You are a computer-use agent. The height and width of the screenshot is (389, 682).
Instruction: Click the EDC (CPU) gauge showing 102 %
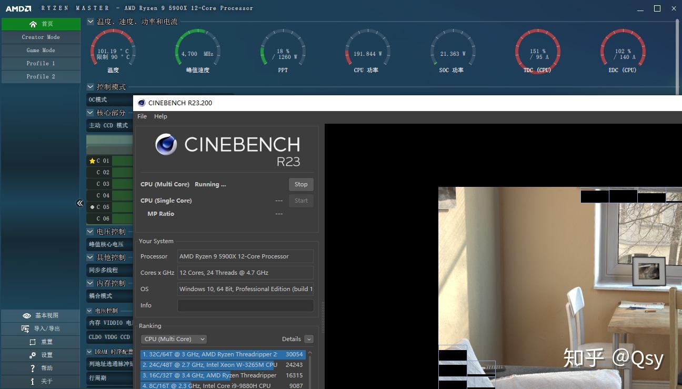pyautogui.click(x=623, y=51)
